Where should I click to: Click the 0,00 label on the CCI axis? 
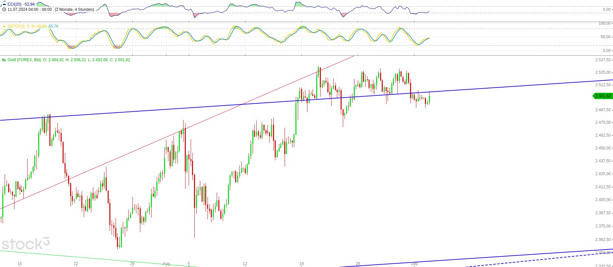607,10
